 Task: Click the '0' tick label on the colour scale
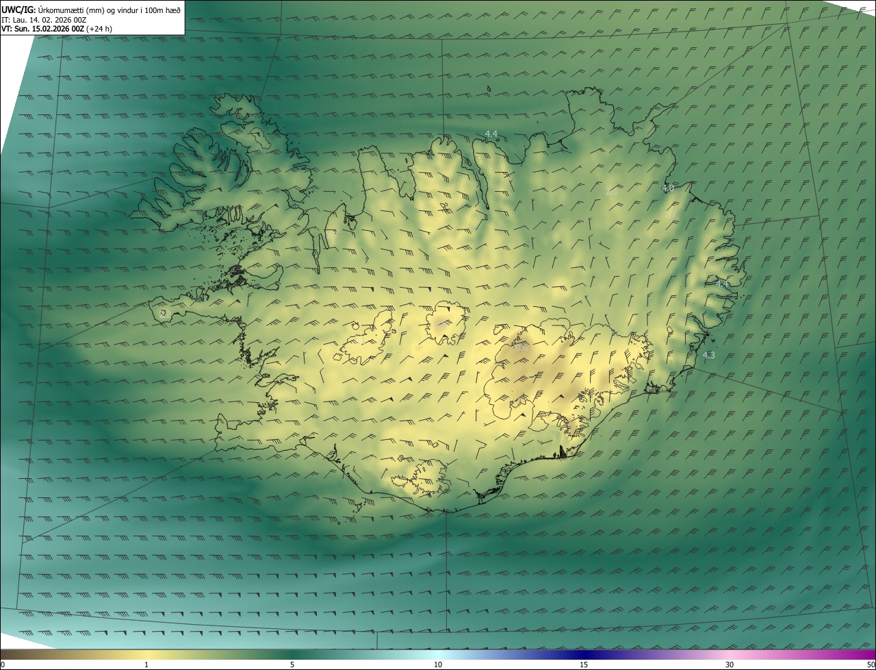coord(3,665)
